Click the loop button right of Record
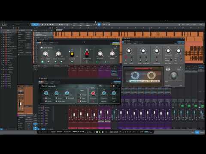 (106, 132)
